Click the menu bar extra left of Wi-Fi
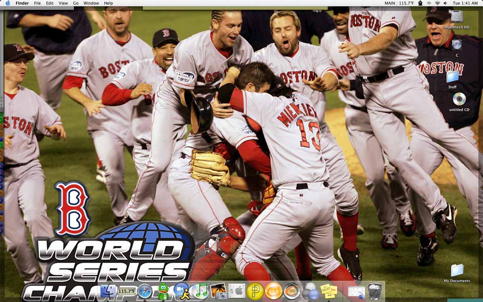The width and height of the screenshot is (483, 302). (429, 3)
